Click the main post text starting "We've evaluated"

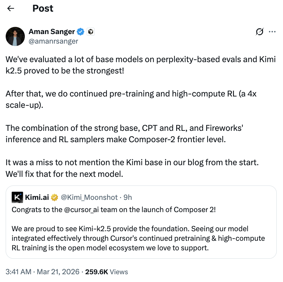(x=141, y=64)
